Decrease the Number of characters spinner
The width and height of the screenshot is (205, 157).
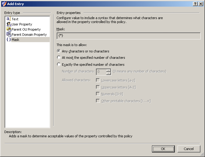tap(108, 73)
